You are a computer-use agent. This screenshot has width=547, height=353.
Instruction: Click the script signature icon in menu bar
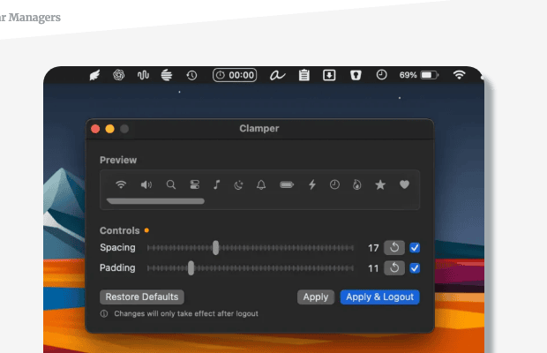click(x=278, y=75)
